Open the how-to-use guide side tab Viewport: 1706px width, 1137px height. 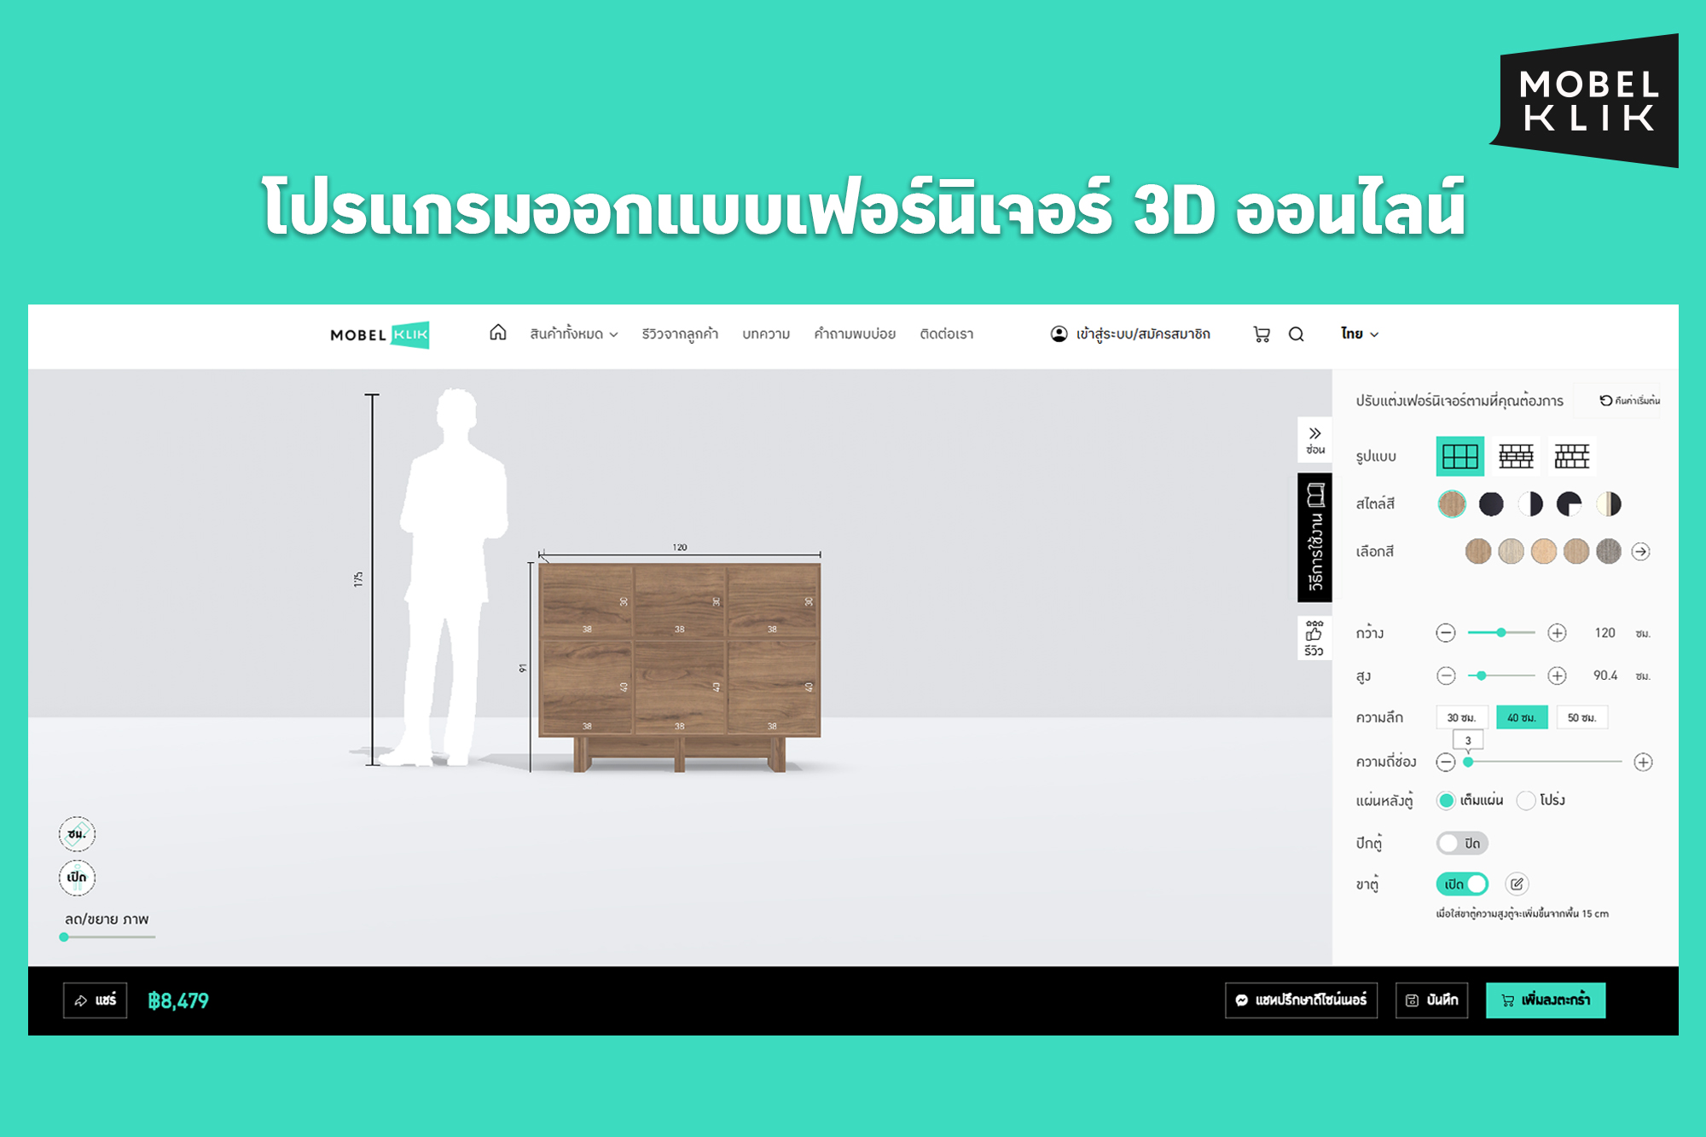tap(1314, 537)
